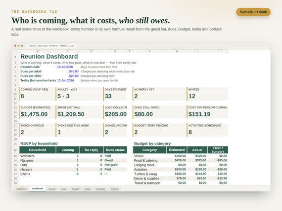Open the Start Here sheet tab

[21, 189]
